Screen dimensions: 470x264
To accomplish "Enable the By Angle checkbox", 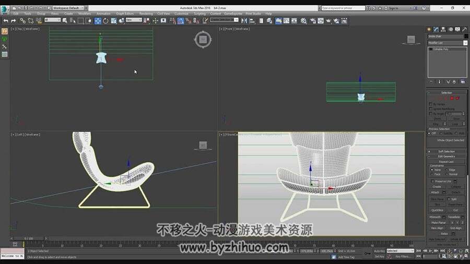I will [430, 114].
